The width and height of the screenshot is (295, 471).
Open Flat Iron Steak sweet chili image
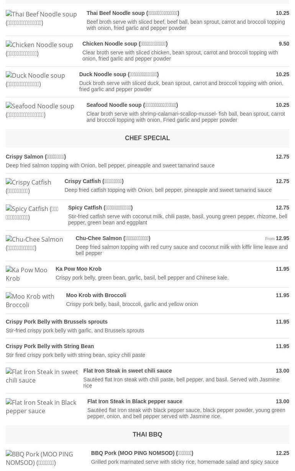pyautogui.click(x=42, y=376)
